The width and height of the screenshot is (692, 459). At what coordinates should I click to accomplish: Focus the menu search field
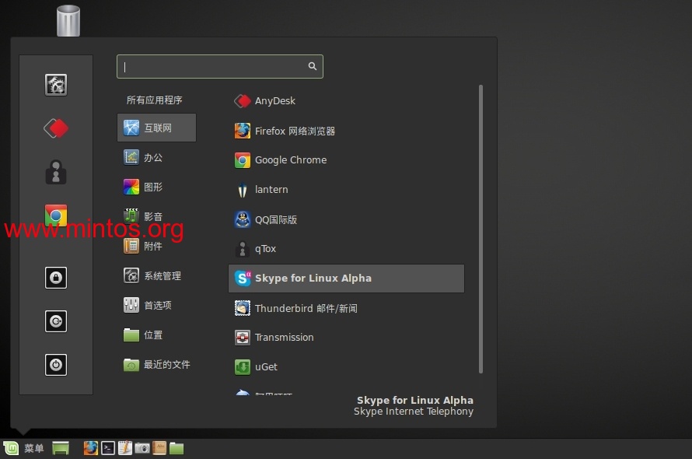point(220,66)
